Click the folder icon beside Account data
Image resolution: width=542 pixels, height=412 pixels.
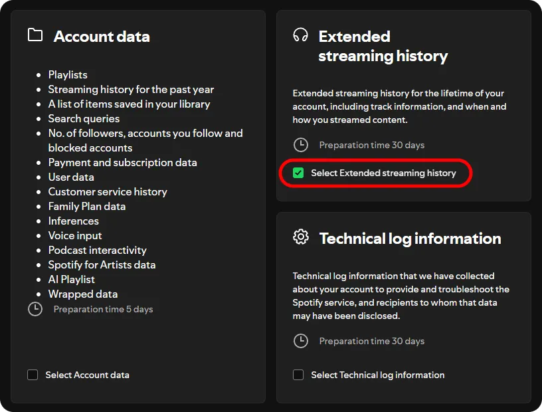[35, 35]
